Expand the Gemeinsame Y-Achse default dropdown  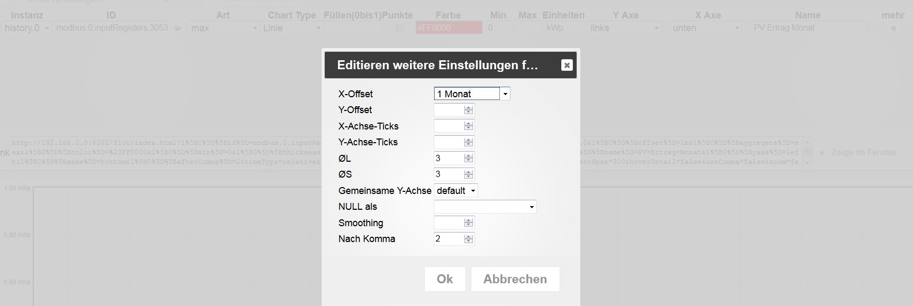tap(455, 191)
